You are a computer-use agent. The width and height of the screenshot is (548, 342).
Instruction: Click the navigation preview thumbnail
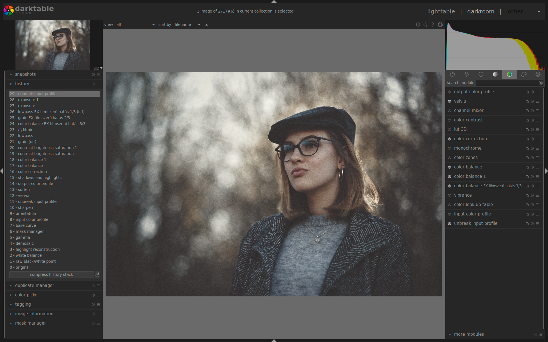tap(53, 45)
